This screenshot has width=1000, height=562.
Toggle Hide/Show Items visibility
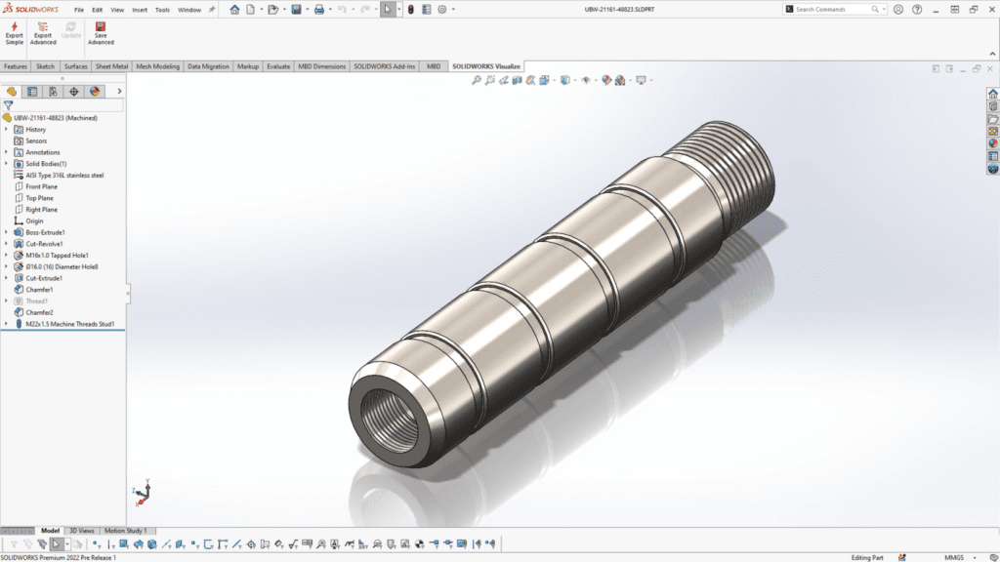coord(587,80)
